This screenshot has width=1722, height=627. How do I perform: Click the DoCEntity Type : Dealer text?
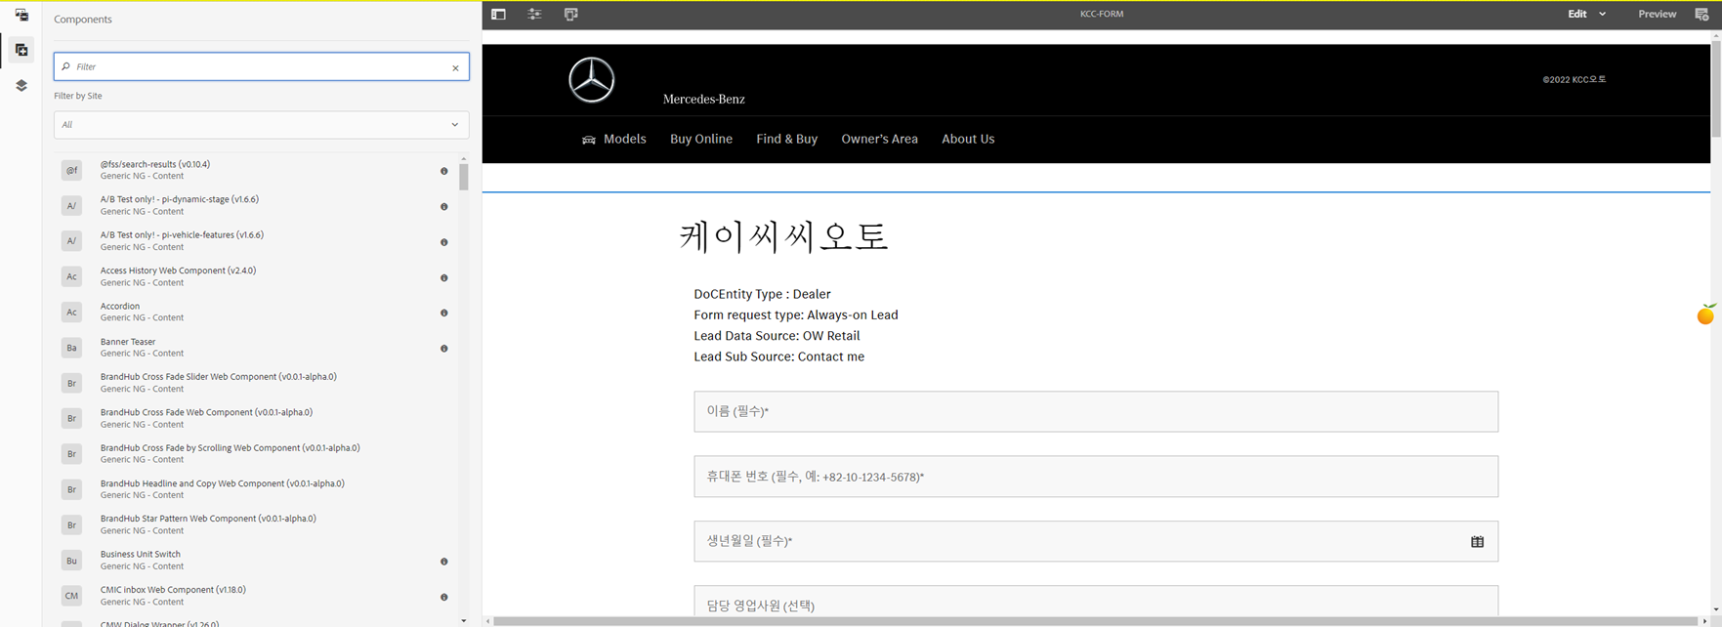(762, 294)
